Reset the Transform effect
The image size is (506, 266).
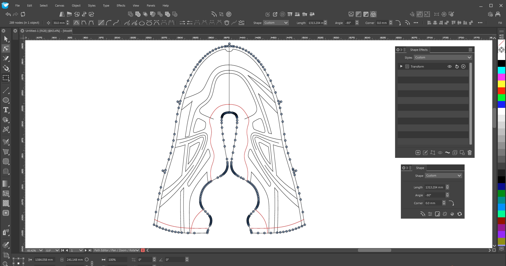pos(457,67)
